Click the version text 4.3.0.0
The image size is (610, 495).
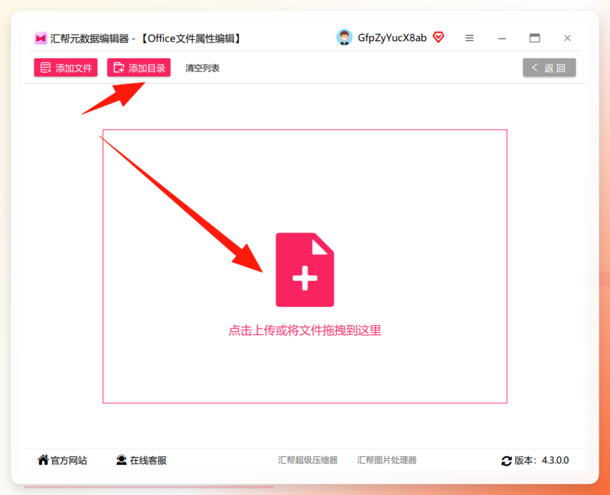click(x=555, y=460)
